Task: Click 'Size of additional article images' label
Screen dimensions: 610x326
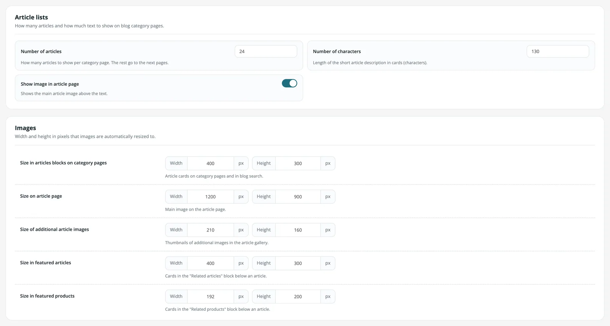Action: [55, 229]
